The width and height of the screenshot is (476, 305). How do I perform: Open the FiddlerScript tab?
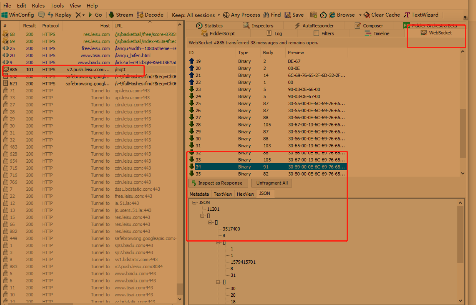point(218,33)
